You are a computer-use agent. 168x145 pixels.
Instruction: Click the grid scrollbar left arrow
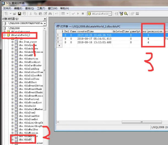click(x=58, y=122)
